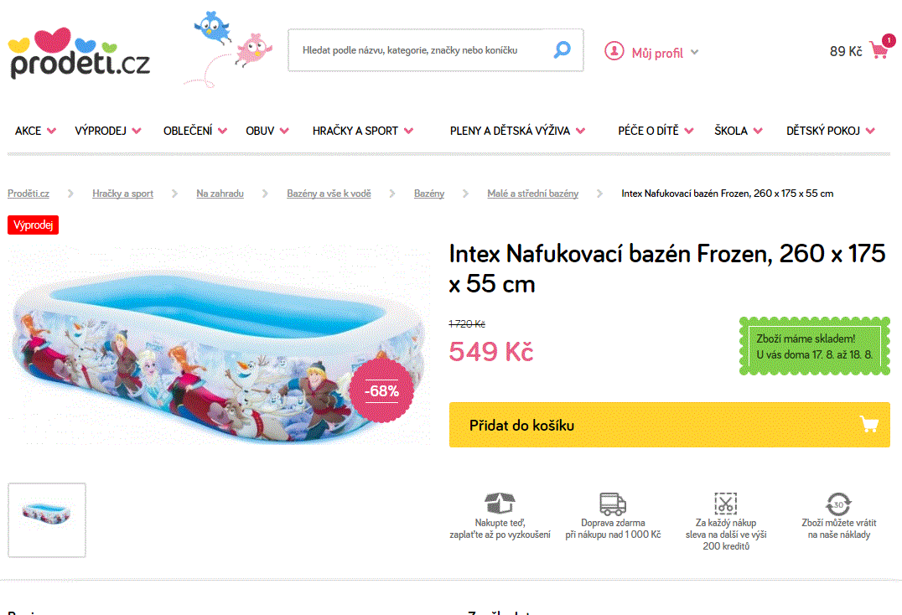Open the Bazény breadcrumb link

[x=429, y=193]
